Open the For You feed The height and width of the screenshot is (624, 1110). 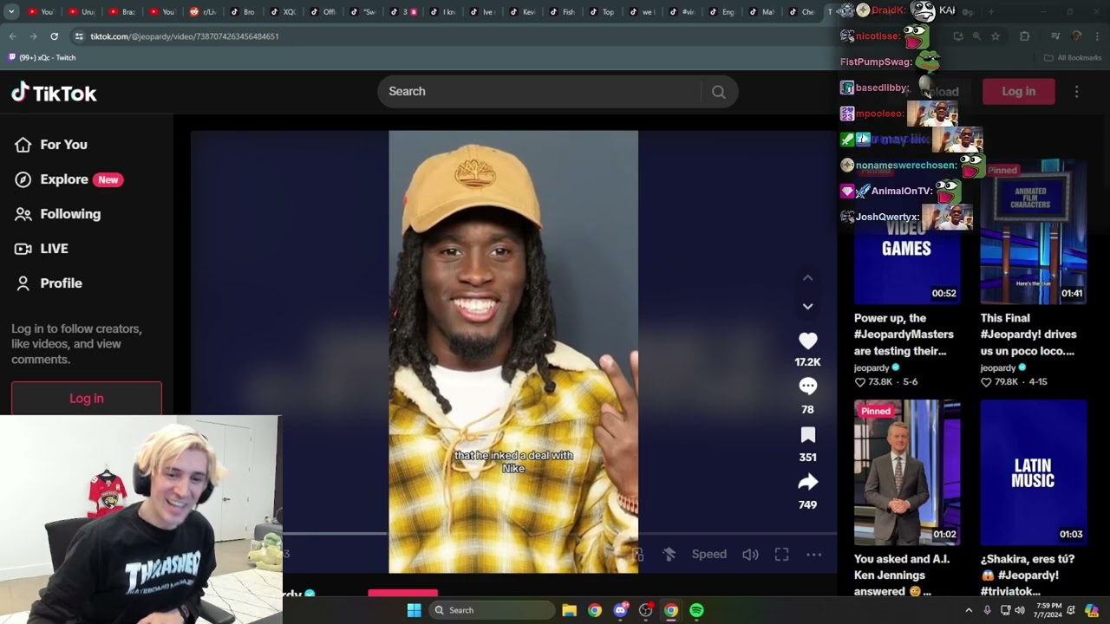tap(51, 145)
